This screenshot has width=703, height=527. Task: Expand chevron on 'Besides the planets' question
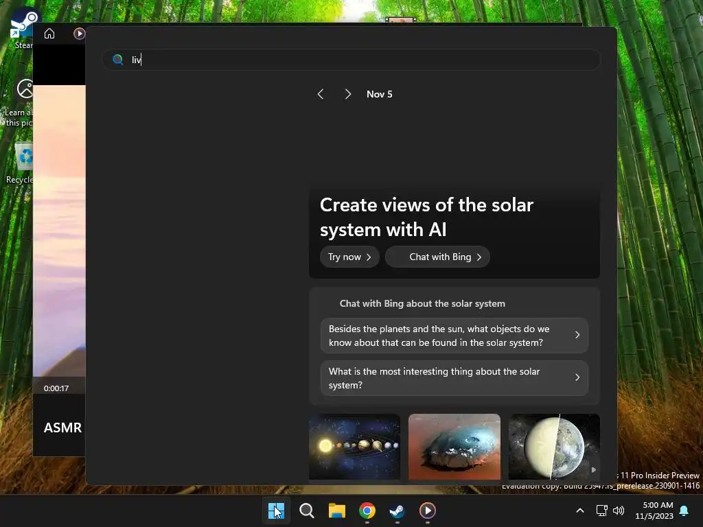click(x=577, y=335)
